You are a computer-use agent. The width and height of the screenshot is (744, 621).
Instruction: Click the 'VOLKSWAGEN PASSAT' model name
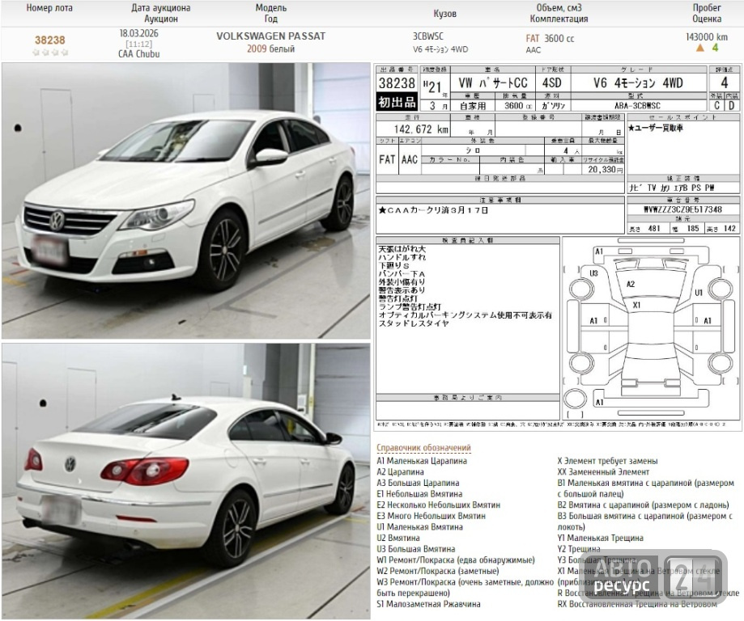point(271,36)
